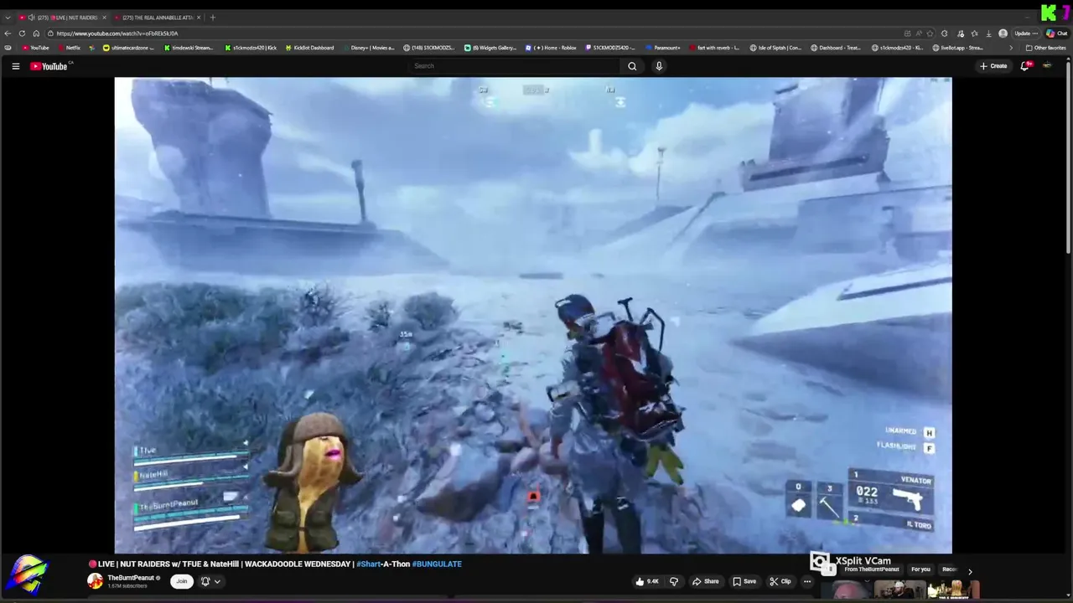This screenshot has width=1073, height=603.
Task: Click the page vertical scrollbar
Action: (x=1068, y=157)
